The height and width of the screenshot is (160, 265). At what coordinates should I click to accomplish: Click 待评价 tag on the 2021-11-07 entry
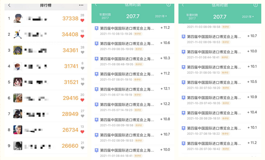coord(138,80)
